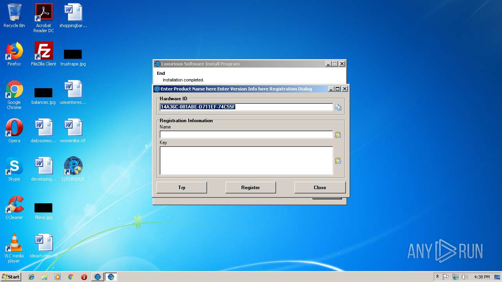
Task: Open the Action Center flag icon
Action: click(446, 277)
